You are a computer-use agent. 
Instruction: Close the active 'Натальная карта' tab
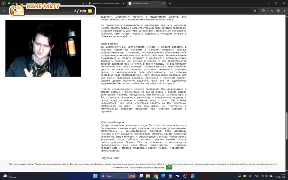click(x=164, y=3)
